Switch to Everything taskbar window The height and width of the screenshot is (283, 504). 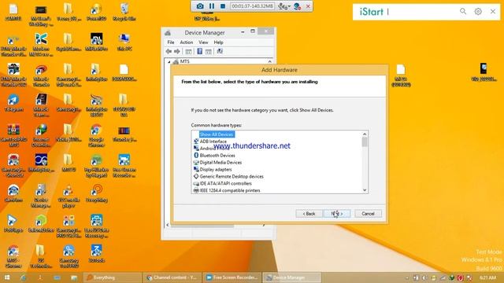[x=113, y=277]
